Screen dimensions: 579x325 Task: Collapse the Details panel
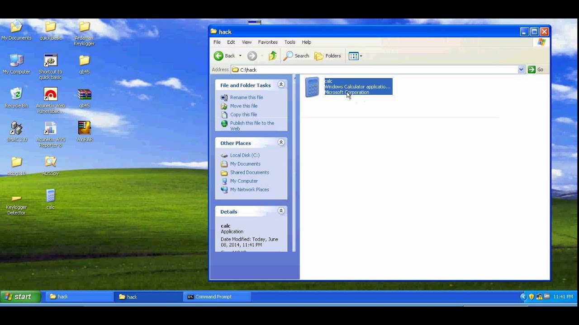pos(281,211)
